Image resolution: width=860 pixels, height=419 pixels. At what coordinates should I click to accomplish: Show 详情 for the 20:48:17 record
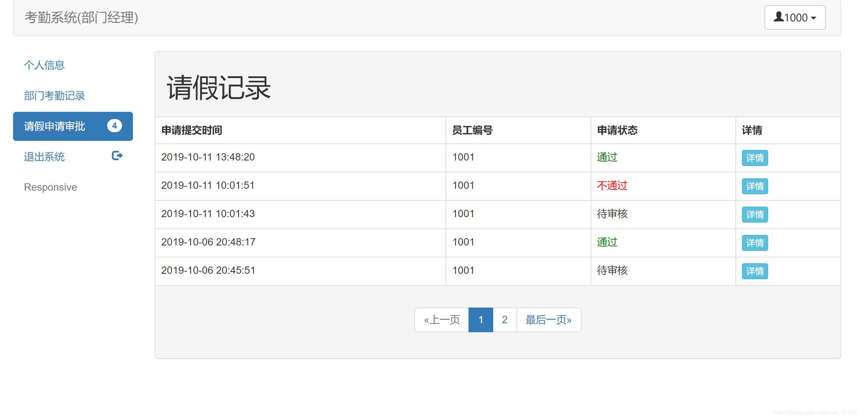755,243
